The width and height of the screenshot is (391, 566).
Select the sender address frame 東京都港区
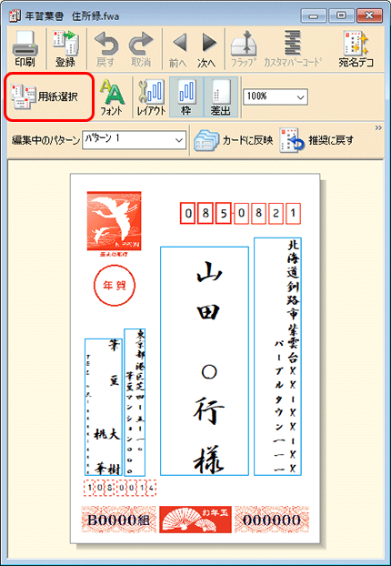coord(135,402)
